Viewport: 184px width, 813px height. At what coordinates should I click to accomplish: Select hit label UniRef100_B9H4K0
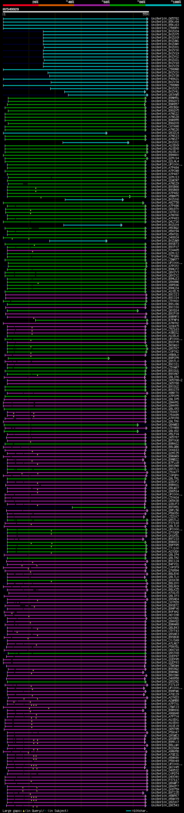point(165,155)
